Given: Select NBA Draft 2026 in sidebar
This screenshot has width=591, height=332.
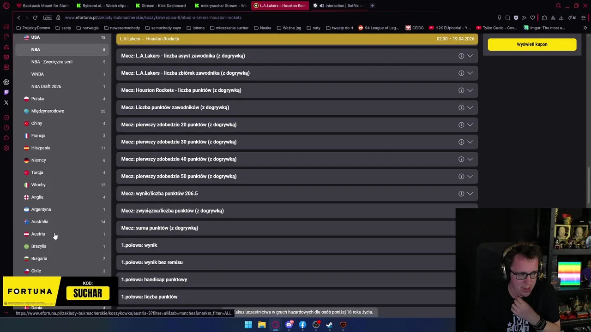Looking at the screenshot, I should [x=62, y=86].
